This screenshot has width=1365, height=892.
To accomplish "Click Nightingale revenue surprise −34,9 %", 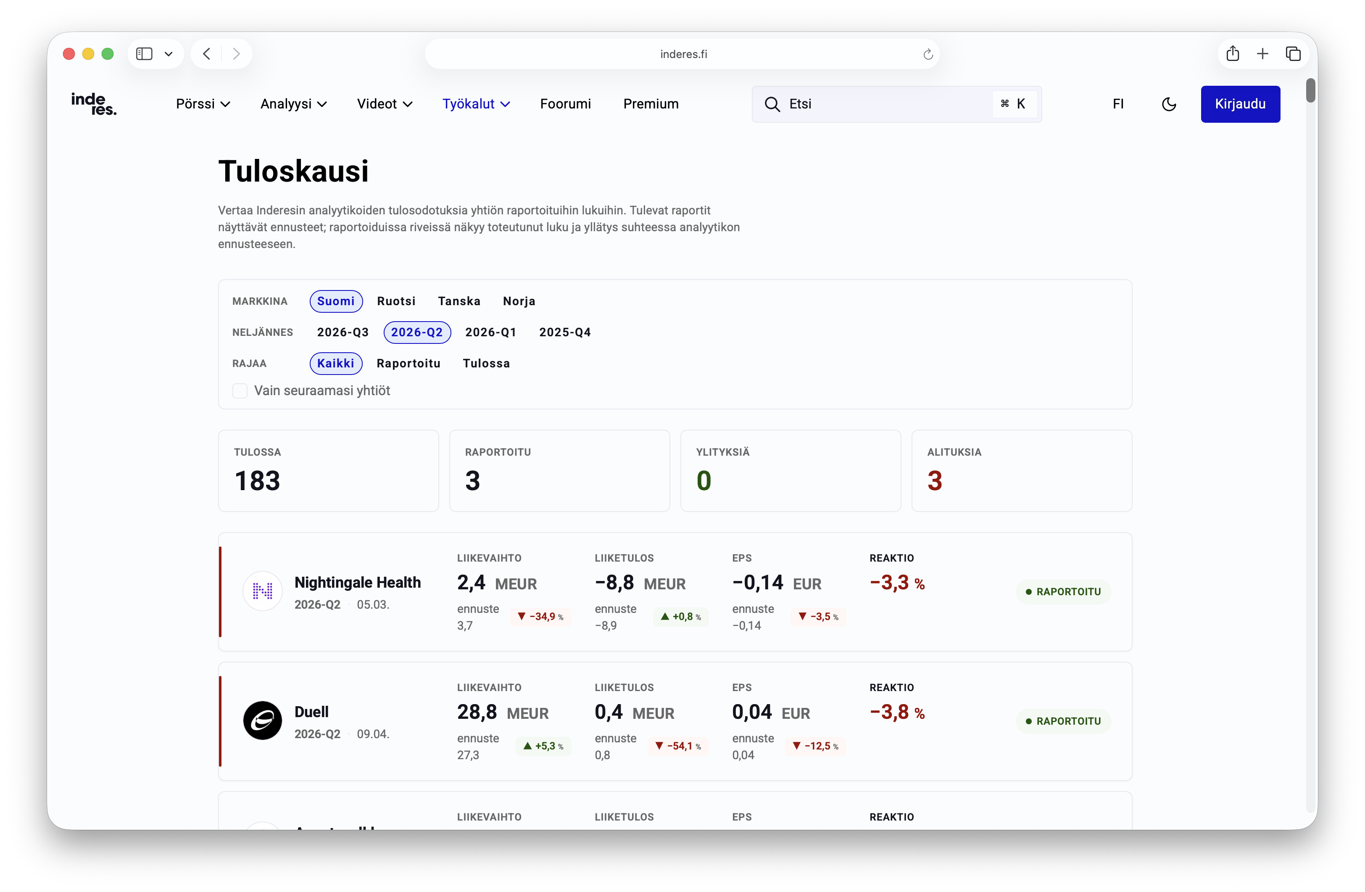I will point(540,616).
